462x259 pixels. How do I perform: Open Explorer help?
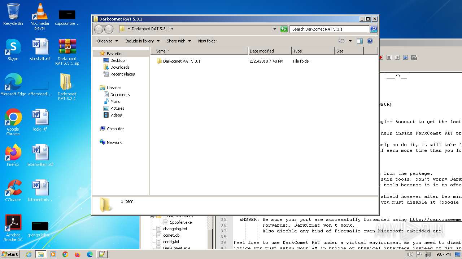click(x=370, y=41)
